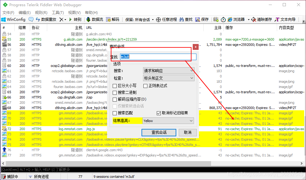The width and height of the screenshot is (306, 180).
Task: Click the camera screenshot toolbar icon
Action: tap(216, 20)
